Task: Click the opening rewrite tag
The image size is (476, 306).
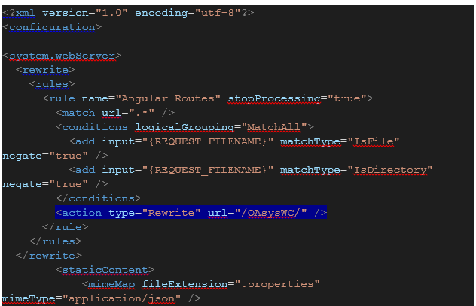Action: click(x=45, y=70)
